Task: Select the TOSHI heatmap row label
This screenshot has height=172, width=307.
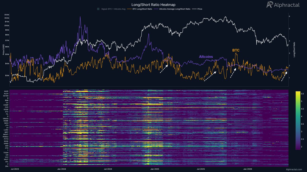Action: pos(6,153)
